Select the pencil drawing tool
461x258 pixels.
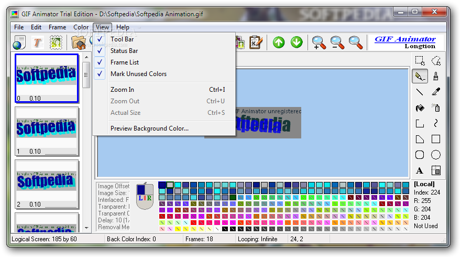(x=420, y=76)
